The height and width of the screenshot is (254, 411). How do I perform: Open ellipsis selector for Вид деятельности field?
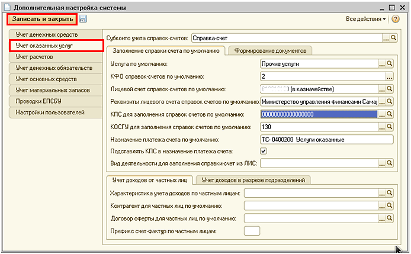382,163
